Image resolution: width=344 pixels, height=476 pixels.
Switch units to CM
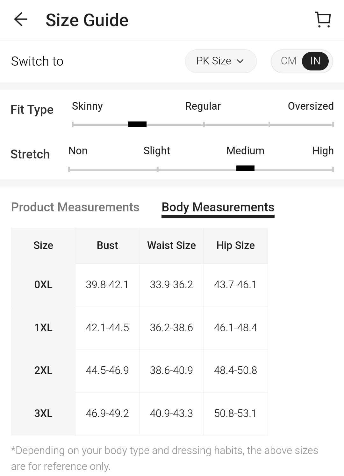click(288, 61)
